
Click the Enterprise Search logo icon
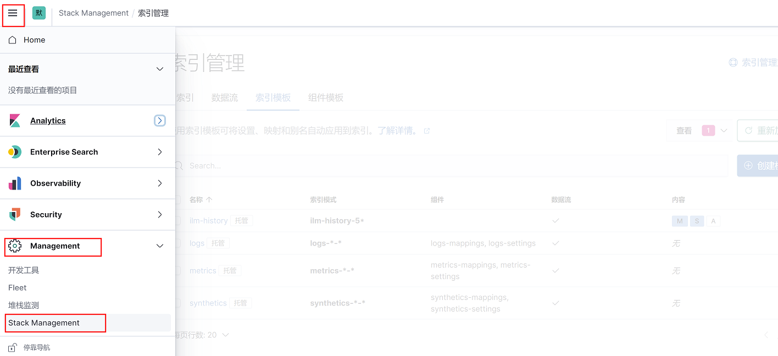(15, 152)
